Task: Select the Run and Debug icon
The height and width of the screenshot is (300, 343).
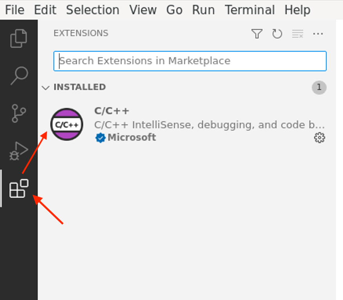Action: (18, 150)
